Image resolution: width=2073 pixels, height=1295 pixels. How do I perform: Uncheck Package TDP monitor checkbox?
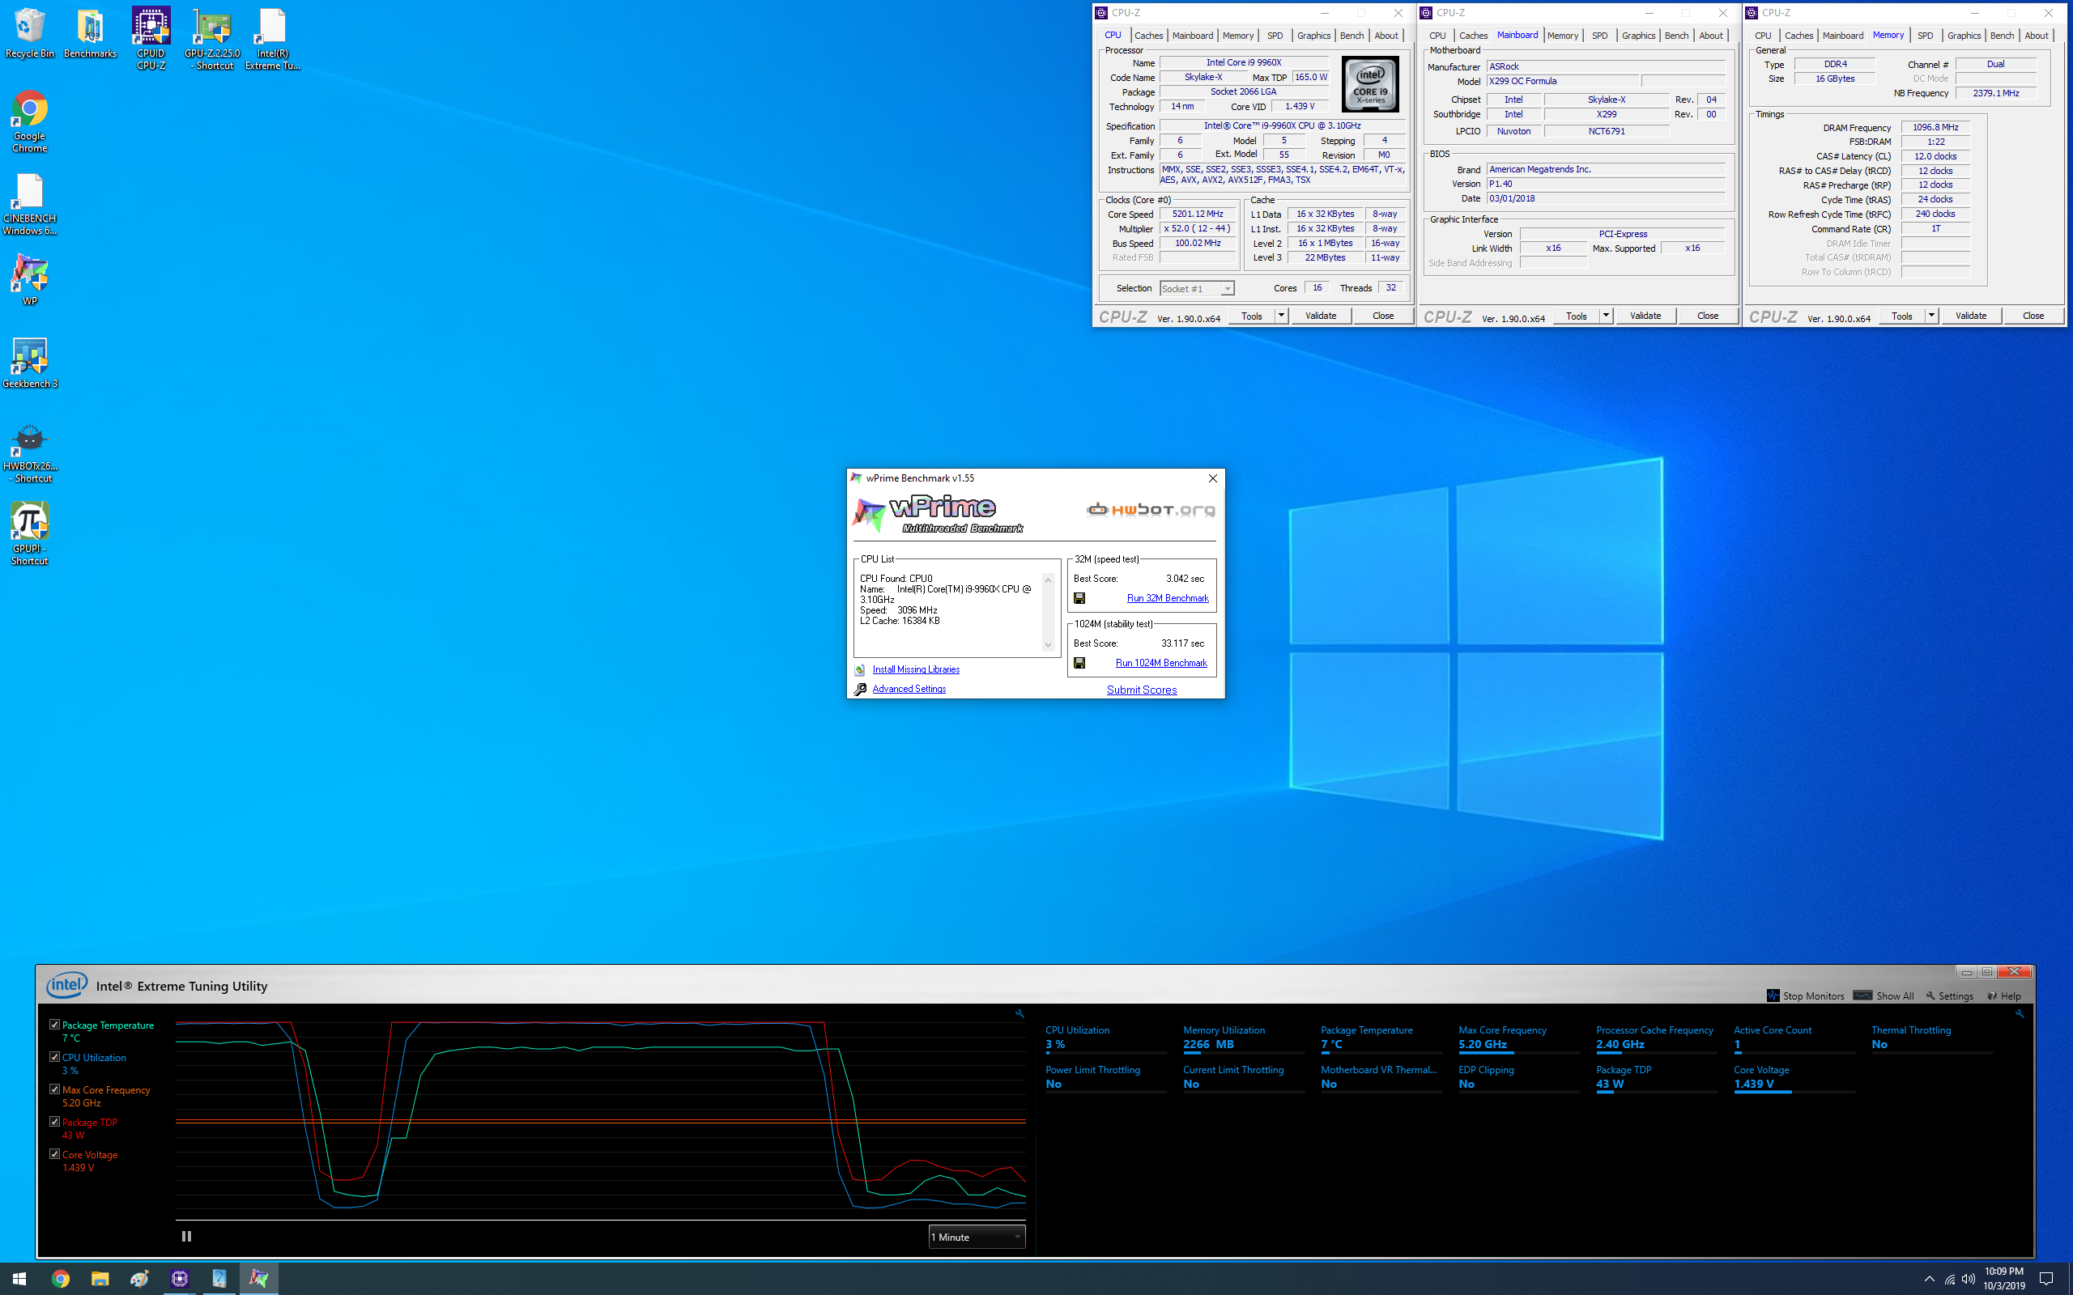(x=55, y=1122)
